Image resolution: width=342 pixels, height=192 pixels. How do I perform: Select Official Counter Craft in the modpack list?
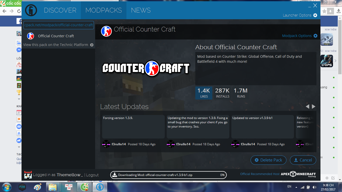(58, 36)
